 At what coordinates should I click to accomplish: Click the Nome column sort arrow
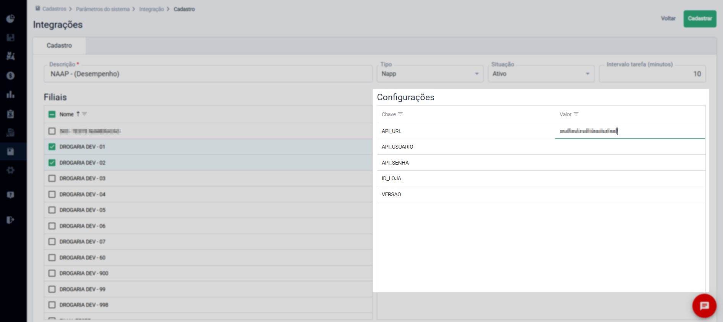point(78,114)
